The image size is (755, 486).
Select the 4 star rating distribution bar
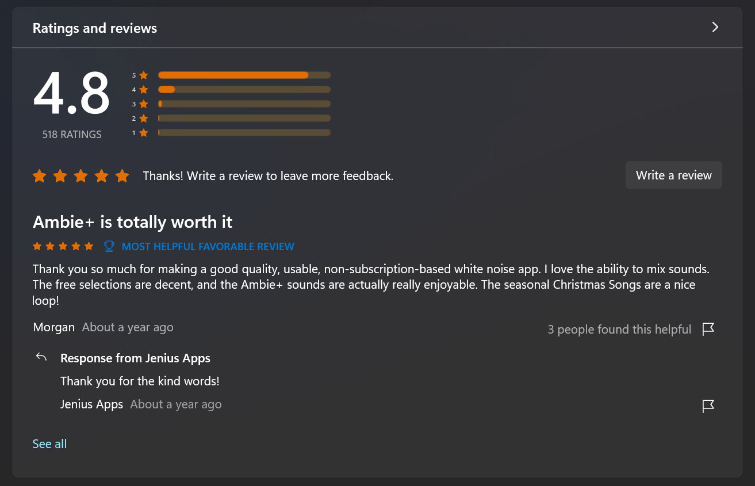pos(244,89)
